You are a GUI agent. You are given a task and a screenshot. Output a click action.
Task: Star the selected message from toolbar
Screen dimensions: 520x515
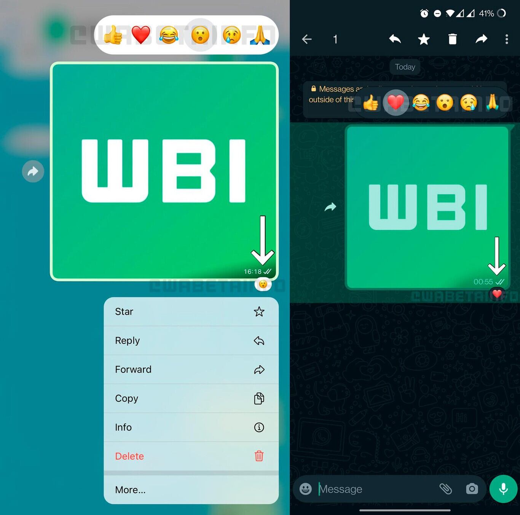pyautogui.click(x=424, y=39)
